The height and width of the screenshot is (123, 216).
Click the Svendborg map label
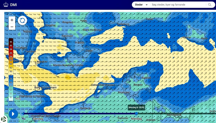click(x=20, y=48)
